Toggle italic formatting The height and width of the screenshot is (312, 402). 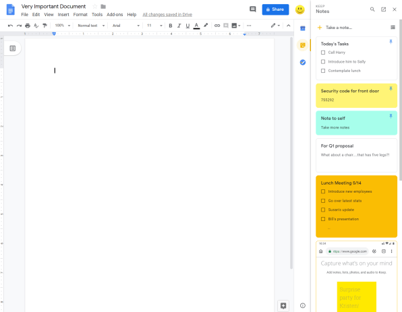tap(179, 26)
